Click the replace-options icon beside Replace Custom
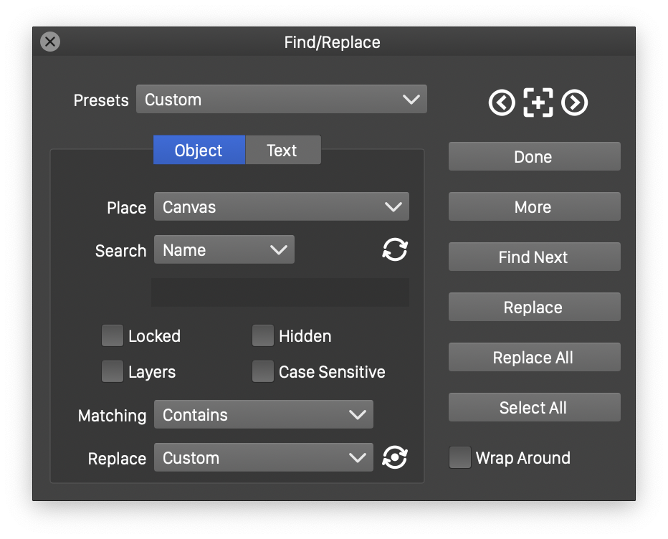The width and height of the screenshot is (668, 539). pos(395,457)
